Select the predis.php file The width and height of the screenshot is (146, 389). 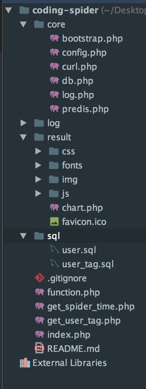[85, 109]
